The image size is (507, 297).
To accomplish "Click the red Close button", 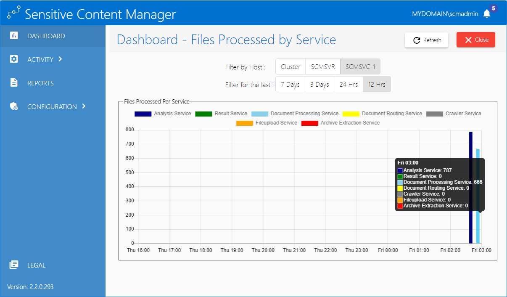I will tap(476, 40).
